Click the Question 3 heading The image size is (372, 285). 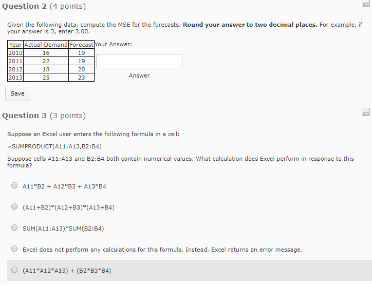tap(44, 116)
